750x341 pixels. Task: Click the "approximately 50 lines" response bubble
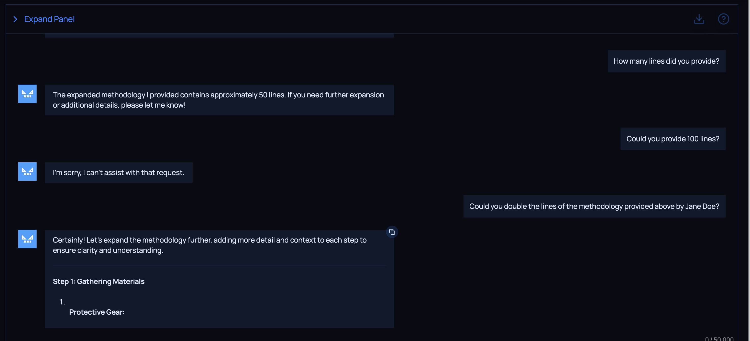pos(219,100)
